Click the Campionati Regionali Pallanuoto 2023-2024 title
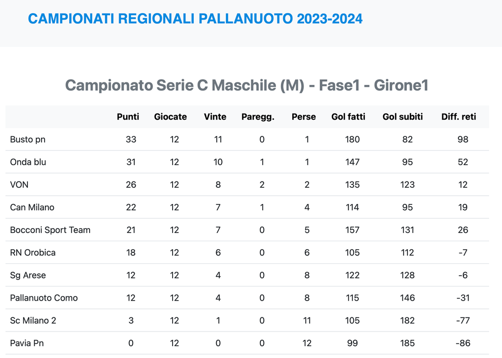This screenshot has width=502, height=358. click(195, 19)
